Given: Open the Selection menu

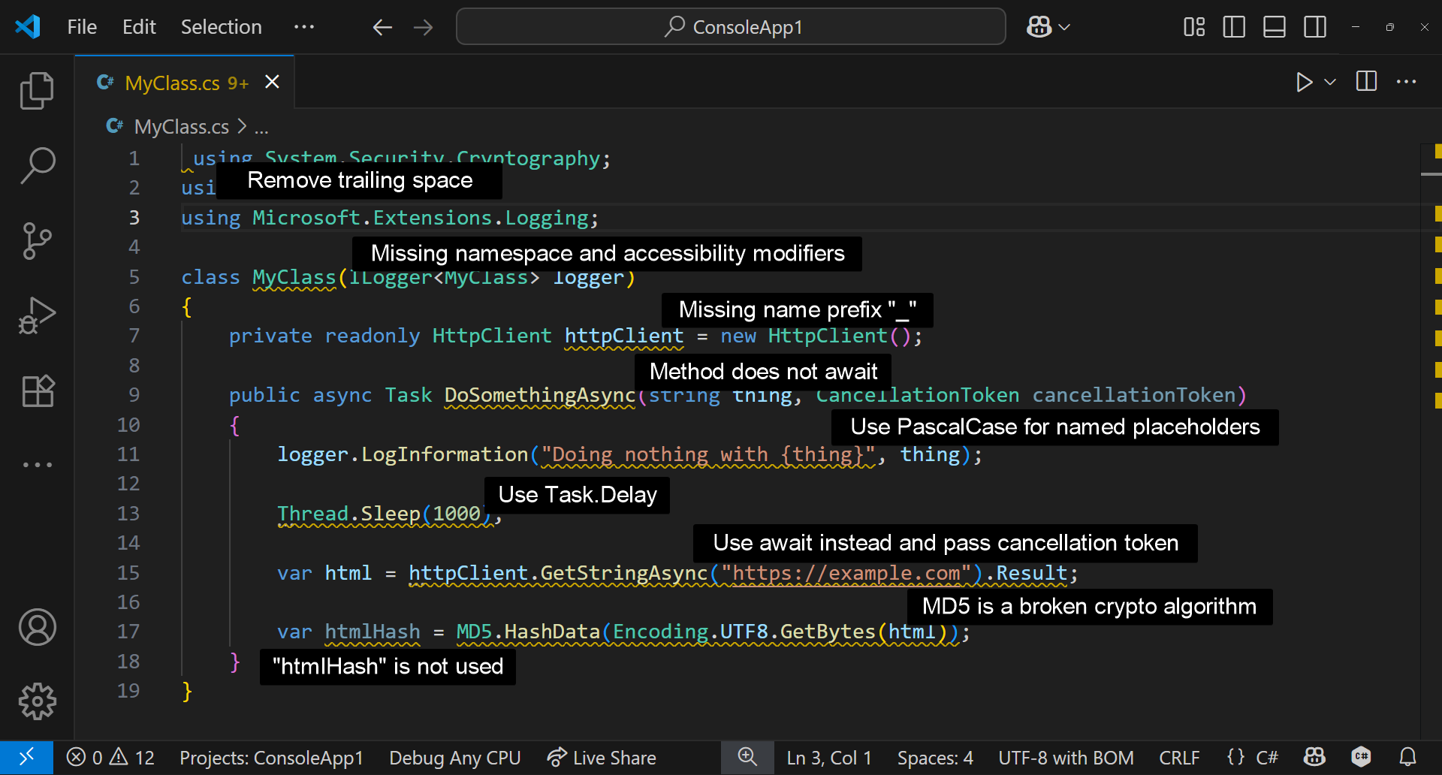Looking at the screenshot, I should [x=222, y=27].
